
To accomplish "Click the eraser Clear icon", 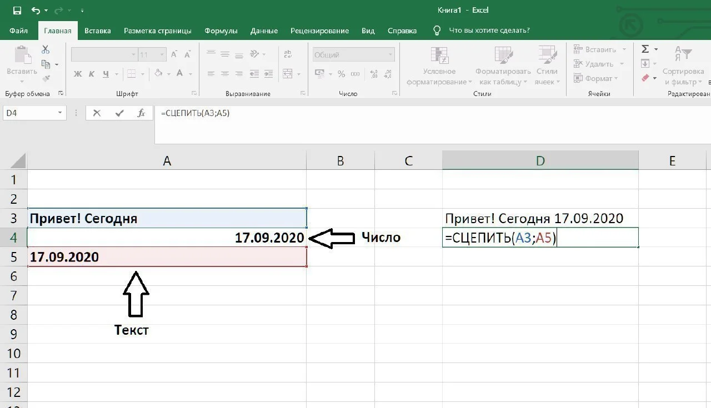I will click(x=645, y=78).
